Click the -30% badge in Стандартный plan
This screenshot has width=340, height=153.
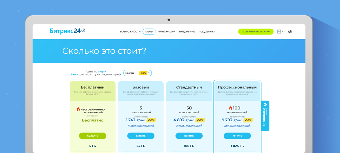pyautogui.click(x=200, y=120)
